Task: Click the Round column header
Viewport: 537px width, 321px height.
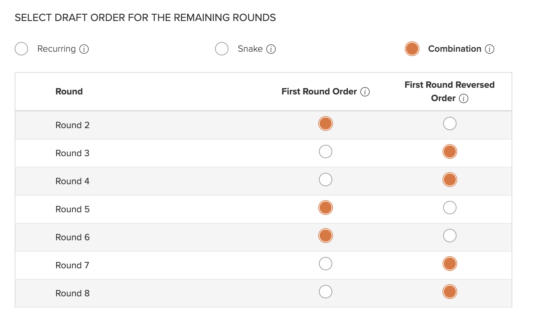Action: pyautogui.click(x=69, y=91)
